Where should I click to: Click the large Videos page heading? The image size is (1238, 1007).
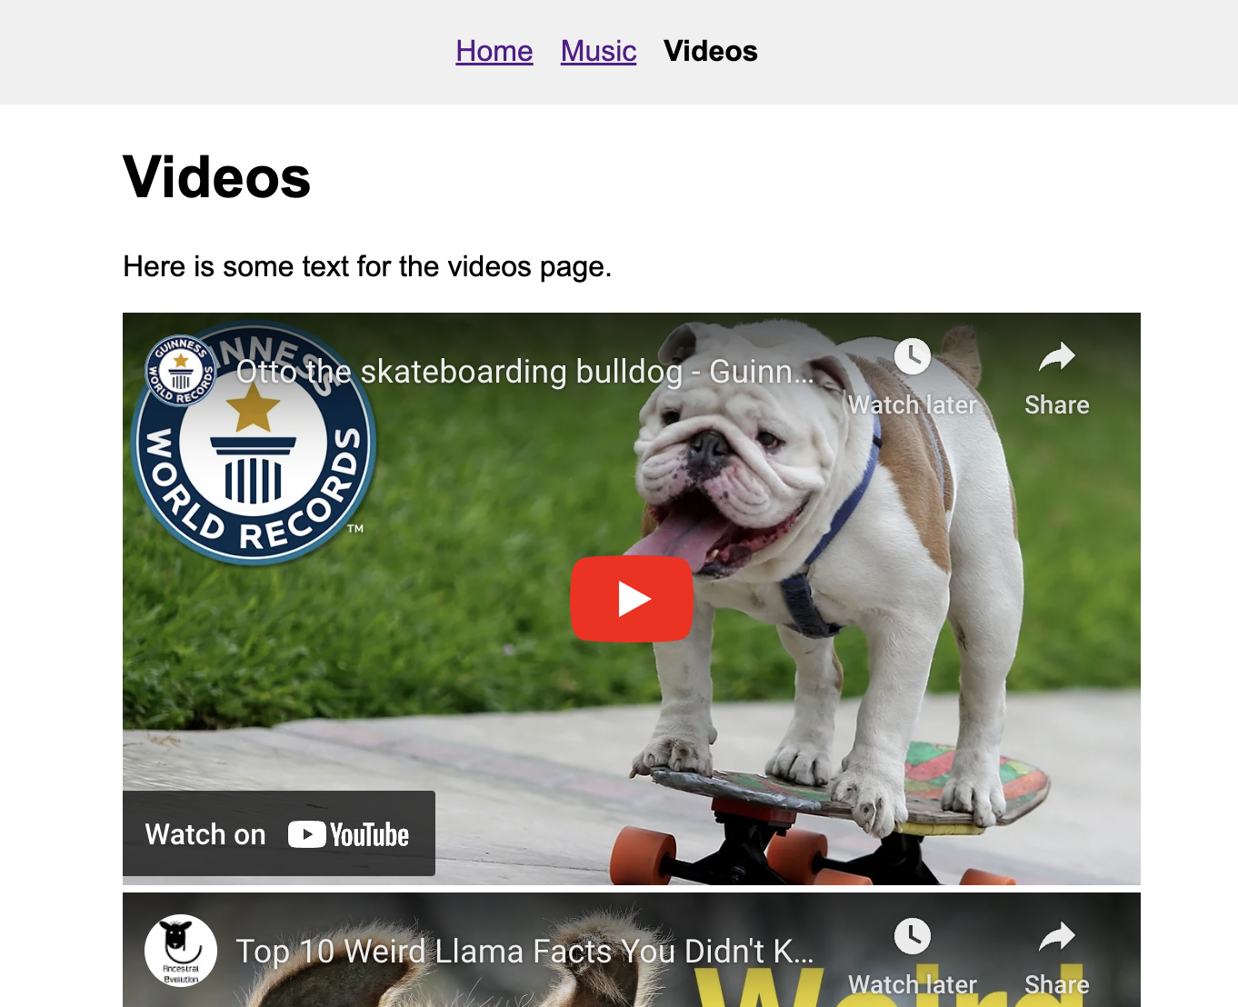tap(217, 177)
